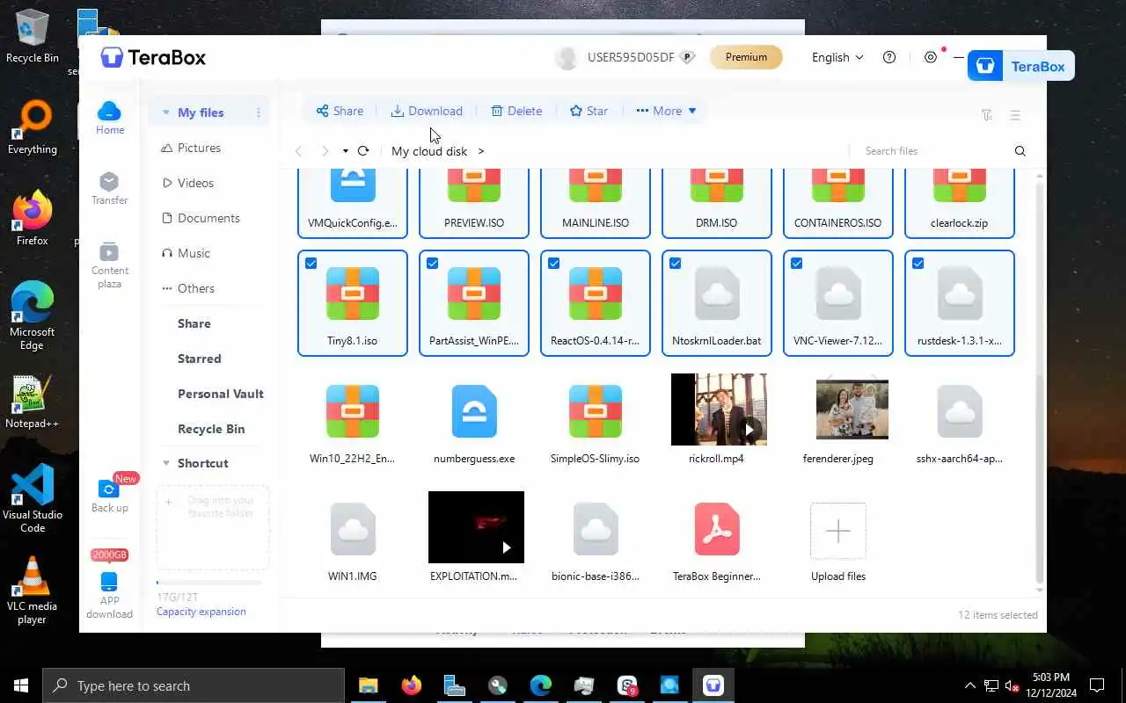Open Content plaza
Screen dimensions: 1126x703
pyautogui.click(x=109, y=265)
